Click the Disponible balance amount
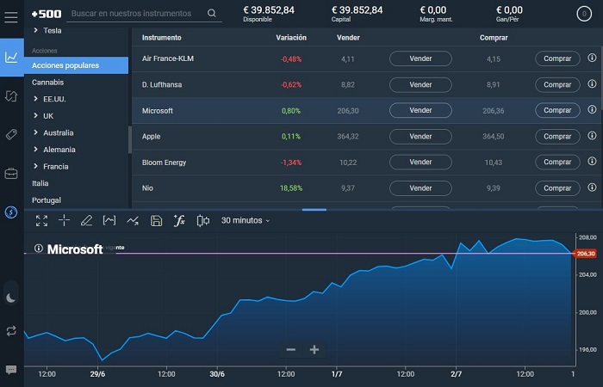The height and width of the screenshot is (387, 603). (269, 10)
